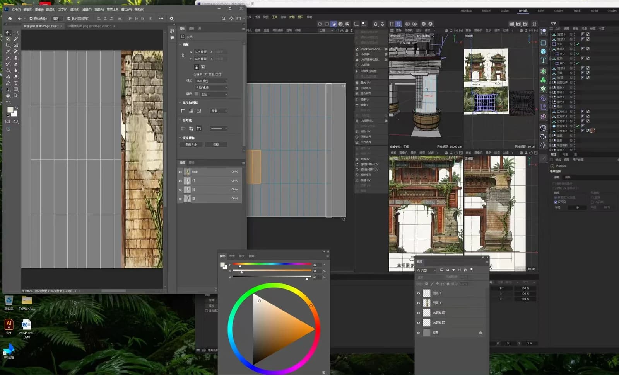Image resolution: width=619 pixels, height=375 pixels.
Task: Open the RGB 颜色 mode dropdown
Action: click(x=211, y=81)
